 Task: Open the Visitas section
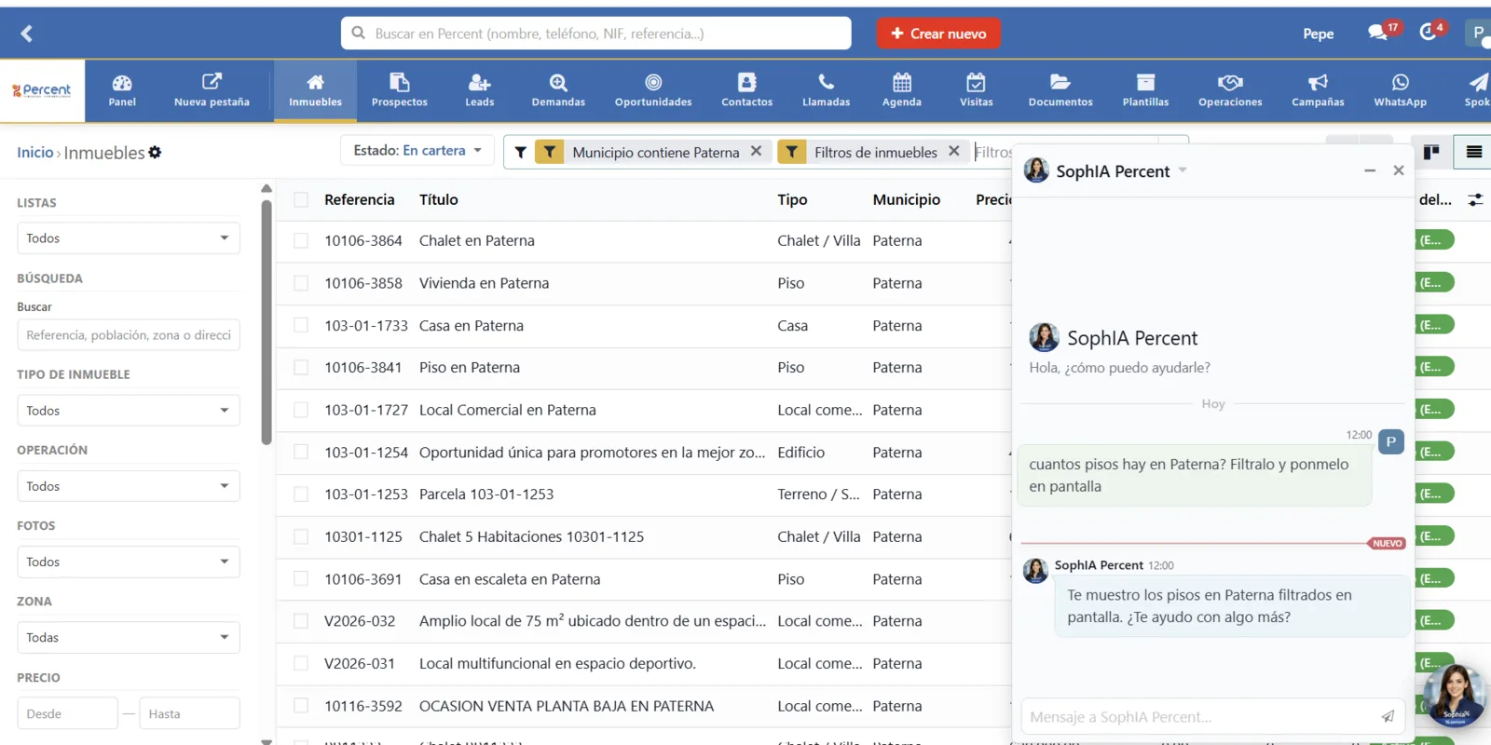tap(977, 90)
